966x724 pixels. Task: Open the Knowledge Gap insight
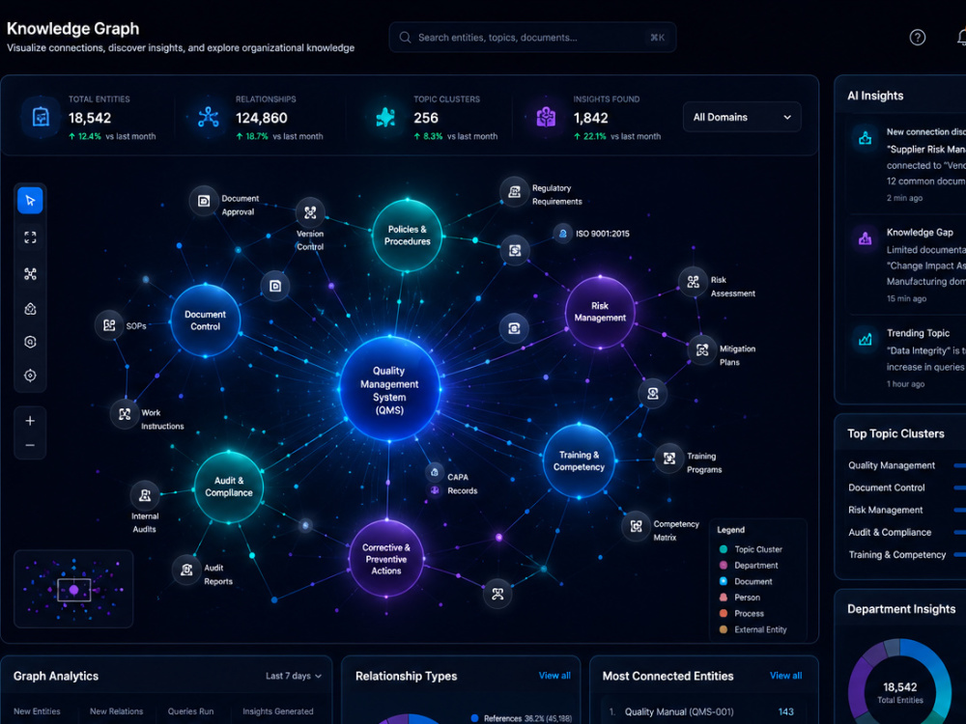[x=906, y=265]
